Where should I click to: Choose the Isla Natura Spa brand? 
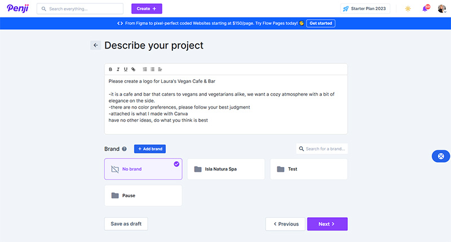pos(225,169)
